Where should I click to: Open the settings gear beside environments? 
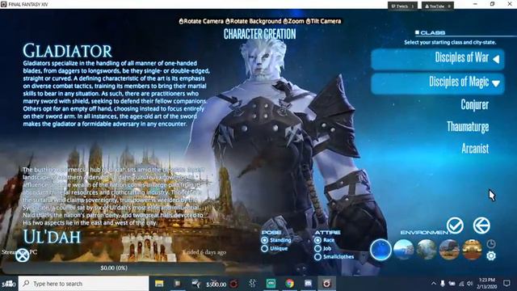pyautogui.click(x=491, y=255)
